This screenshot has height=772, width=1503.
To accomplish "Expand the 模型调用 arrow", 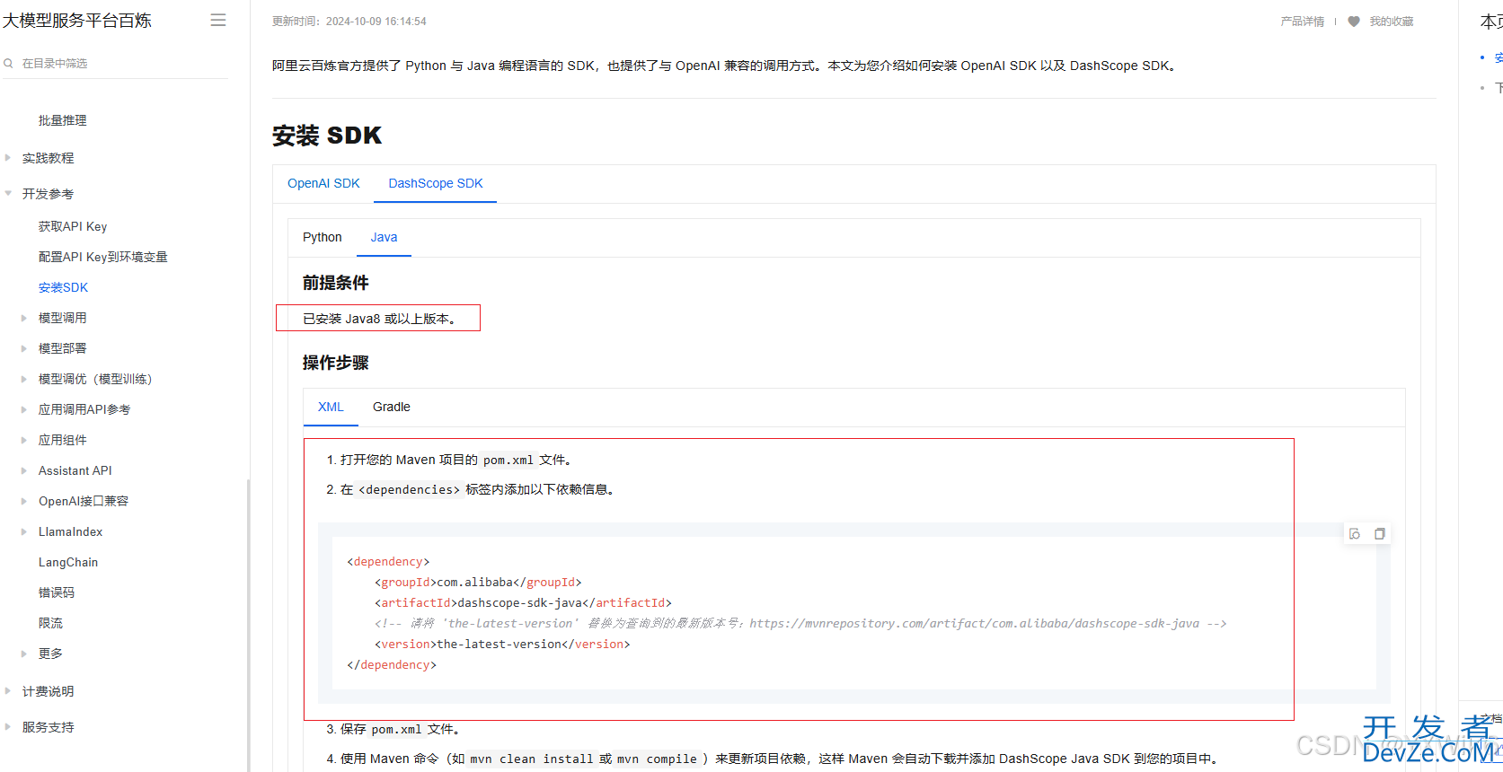I will (x=24, y=318).
